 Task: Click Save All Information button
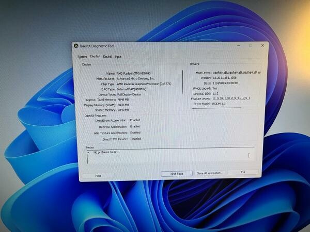(x=210, y=173)
